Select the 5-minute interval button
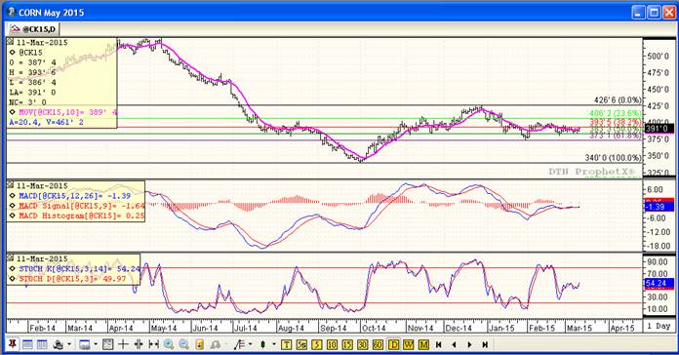The height and width of the screenshot is (355, 679). click(317, 344)
